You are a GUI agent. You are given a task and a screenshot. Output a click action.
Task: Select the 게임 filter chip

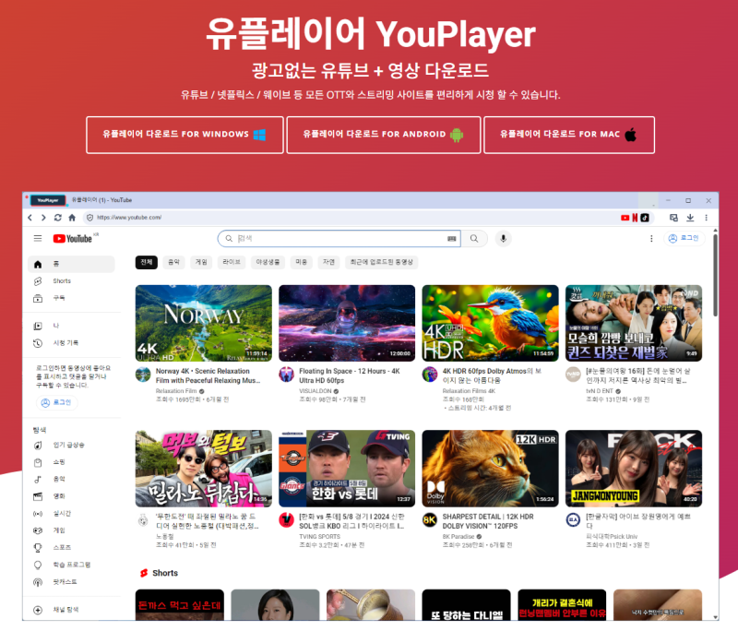pos(201,262)
